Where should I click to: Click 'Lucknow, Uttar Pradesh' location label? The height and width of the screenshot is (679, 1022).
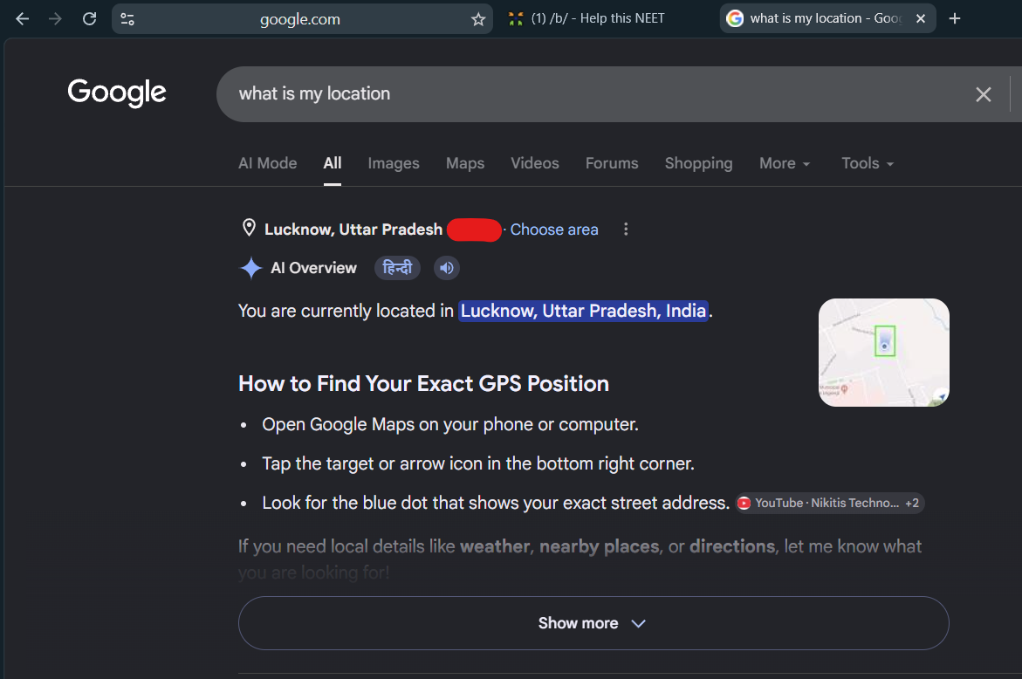pyautogui.click(x=353, y=230)
